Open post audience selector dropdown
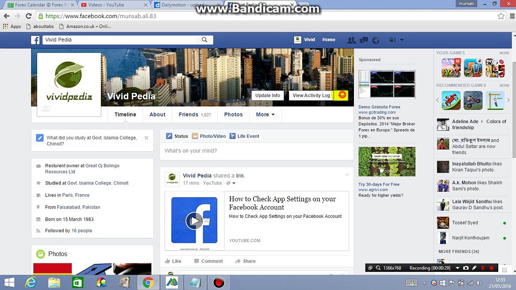Screen dimensions: 516x290 tap(231, 183)
